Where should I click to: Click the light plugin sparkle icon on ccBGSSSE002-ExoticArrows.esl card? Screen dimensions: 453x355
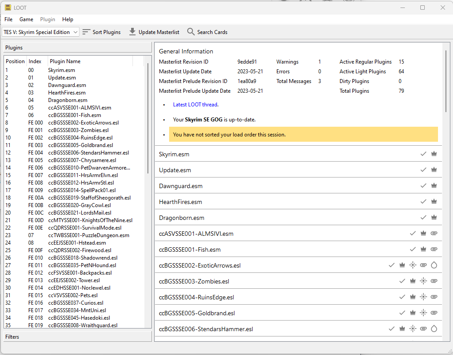[x=413, y=265]
